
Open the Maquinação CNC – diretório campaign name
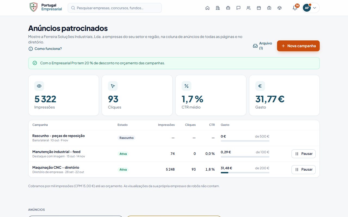pyautogui.click(x=56, y=167)
